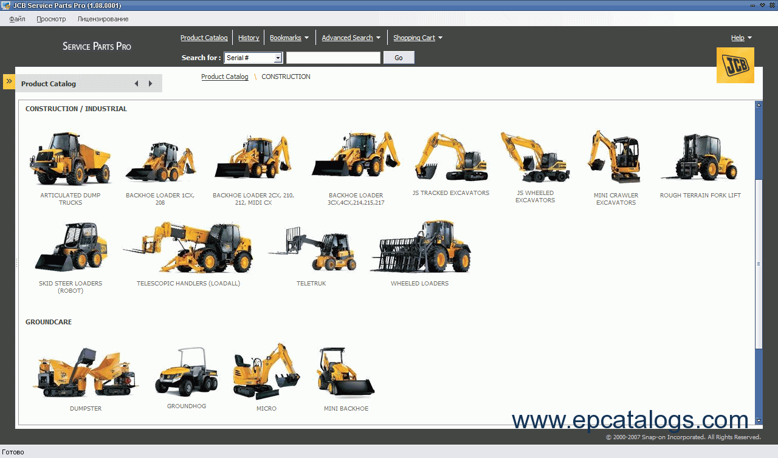The width and height of the screenshot is (778, 458).
Task: Click the TELETRUK label
Action: [x=311, y=284]
